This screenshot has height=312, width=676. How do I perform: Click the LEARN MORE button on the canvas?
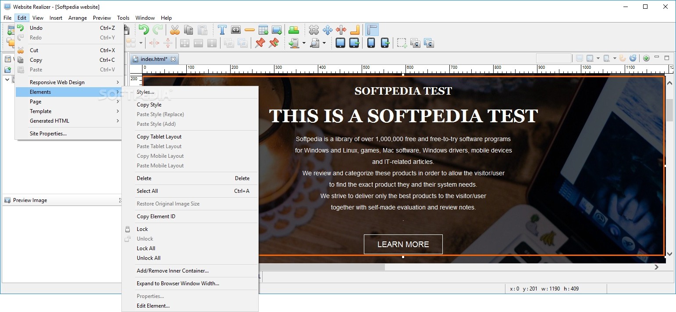(403, 245)
